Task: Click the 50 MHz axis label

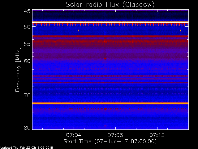Action: (27, 27)
